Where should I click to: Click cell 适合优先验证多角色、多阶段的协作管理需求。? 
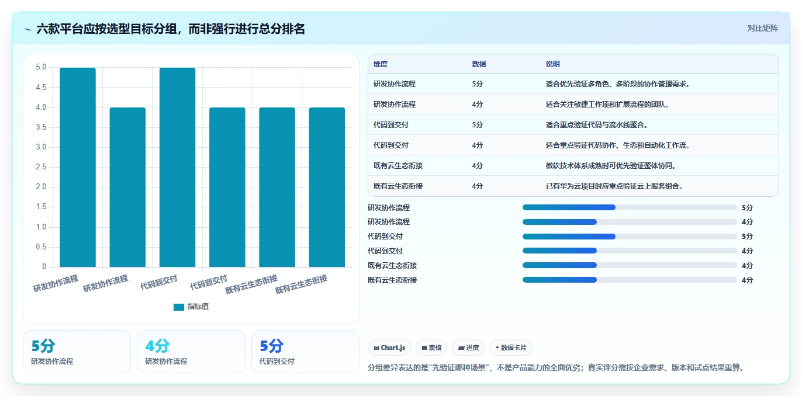coord(618,84)
